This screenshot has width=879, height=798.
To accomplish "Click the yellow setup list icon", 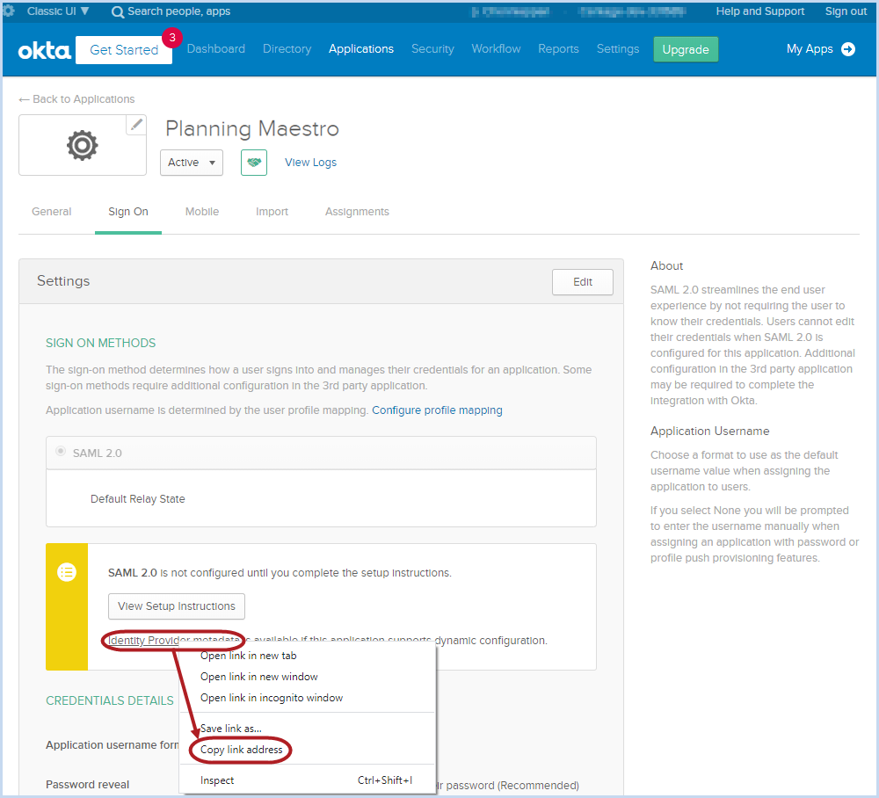I will (x=67, y=572).
